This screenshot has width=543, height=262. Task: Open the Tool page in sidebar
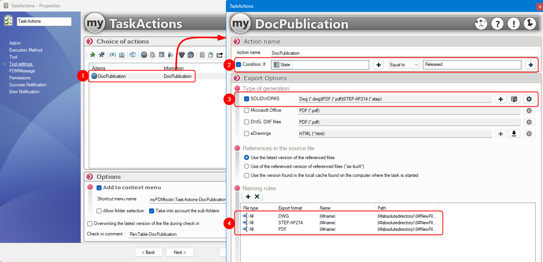[13, 57]
